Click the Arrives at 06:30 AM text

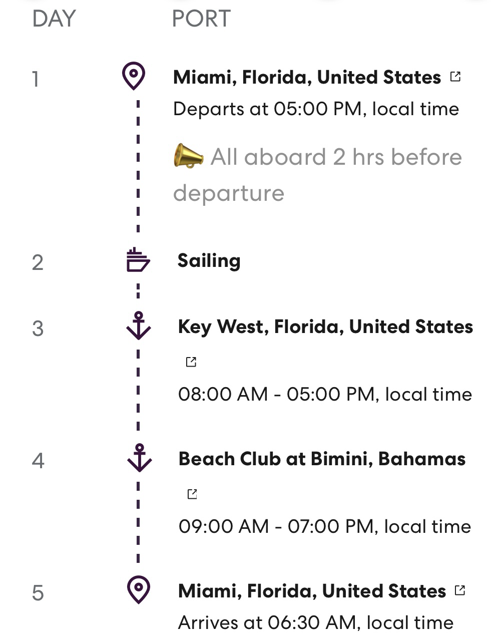[x=315, y=623]
